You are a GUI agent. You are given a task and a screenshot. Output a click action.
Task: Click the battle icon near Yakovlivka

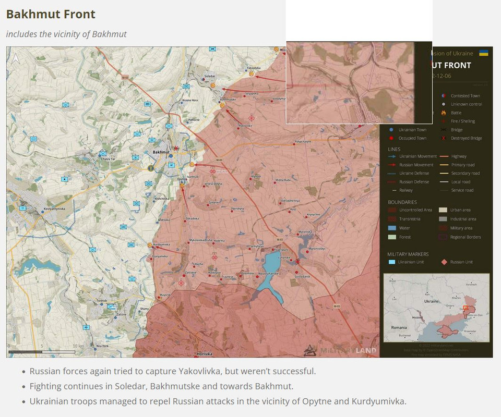[252, 73]
